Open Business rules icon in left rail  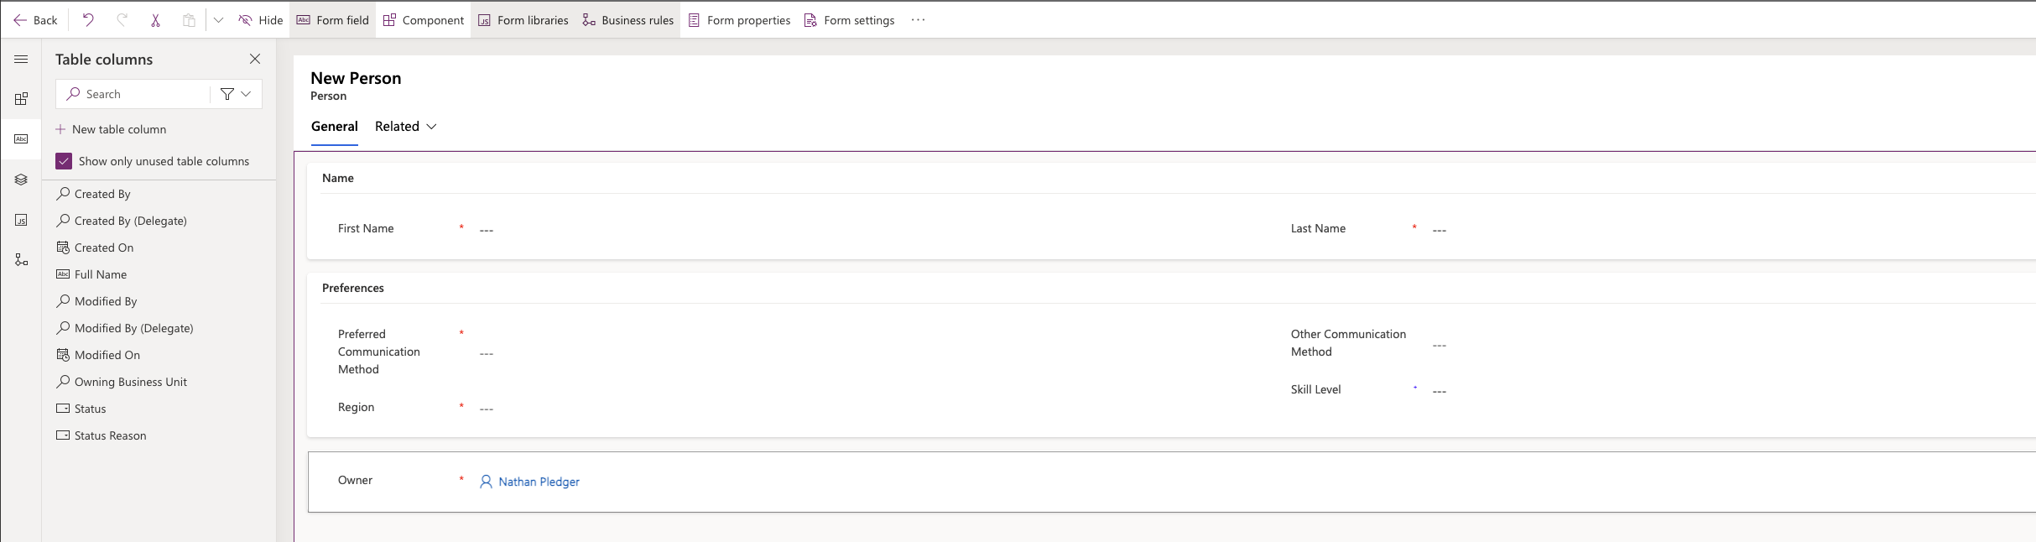point(21,260)
